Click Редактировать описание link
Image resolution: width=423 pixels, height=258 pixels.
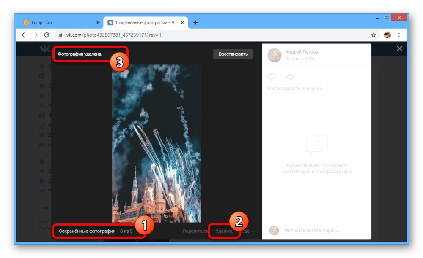click(x=294, y=89)
